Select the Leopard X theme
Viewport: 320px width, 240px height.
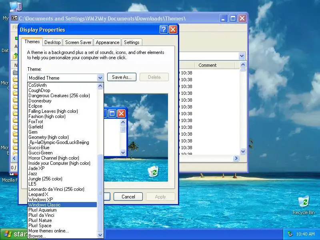[x=62, y=194]
